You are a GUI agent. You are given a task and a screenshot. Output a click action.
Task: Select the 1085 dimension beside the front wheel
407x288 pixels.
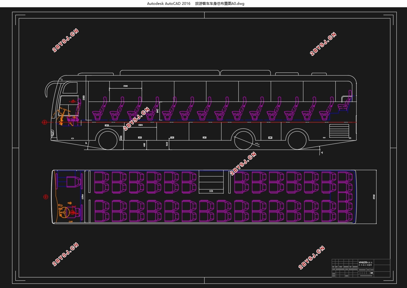click(121, 138)
